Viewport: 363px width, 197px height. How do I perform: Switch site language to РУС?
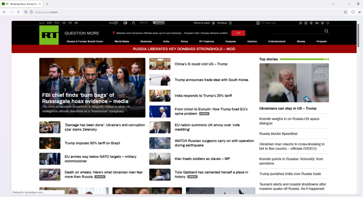57,23
